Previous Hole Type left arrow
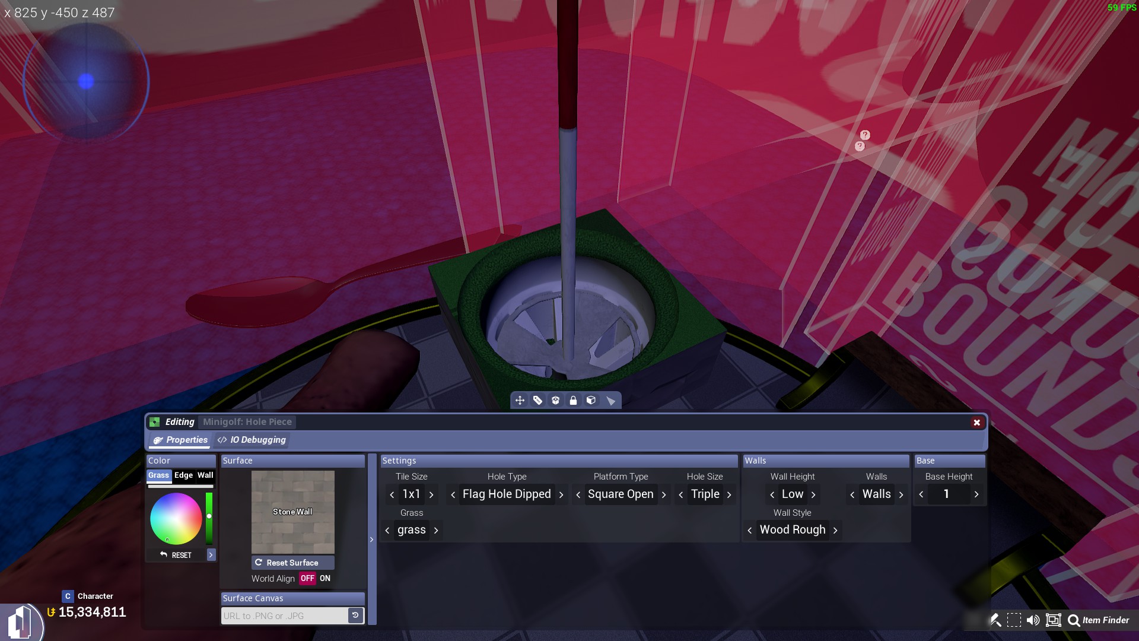The image size is (1139, 641). [453, 494]
